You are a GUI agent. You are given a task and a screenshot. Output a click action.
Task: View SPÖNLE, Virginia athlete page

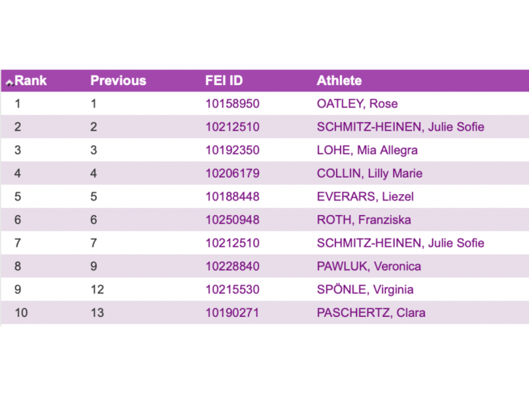(x=366, y=290)
